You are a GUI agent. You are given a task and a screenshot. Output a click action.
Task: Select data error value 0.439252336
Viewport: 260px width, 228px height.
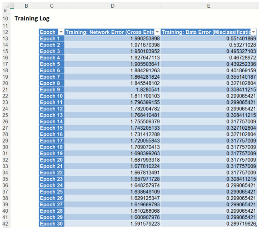click(x=209, y=64)
